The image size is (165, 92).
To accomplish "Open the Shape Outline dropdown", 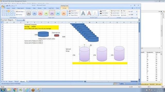I will 74,13.
